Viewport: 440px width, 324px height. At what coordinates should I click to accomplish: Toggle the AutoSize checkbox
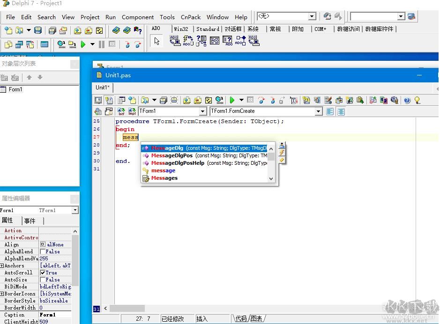click(x=43, y=280)
